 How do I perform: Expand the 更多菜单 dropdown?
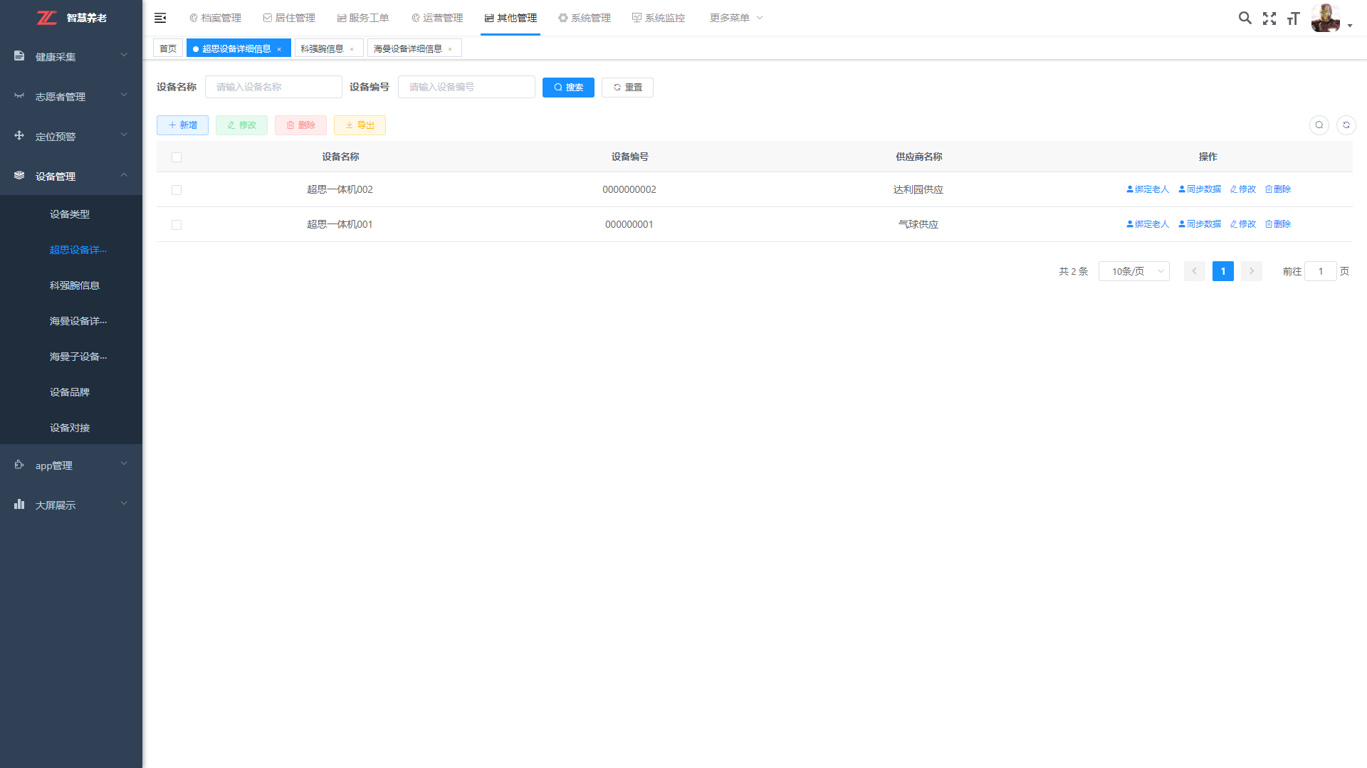click(735, 18)
